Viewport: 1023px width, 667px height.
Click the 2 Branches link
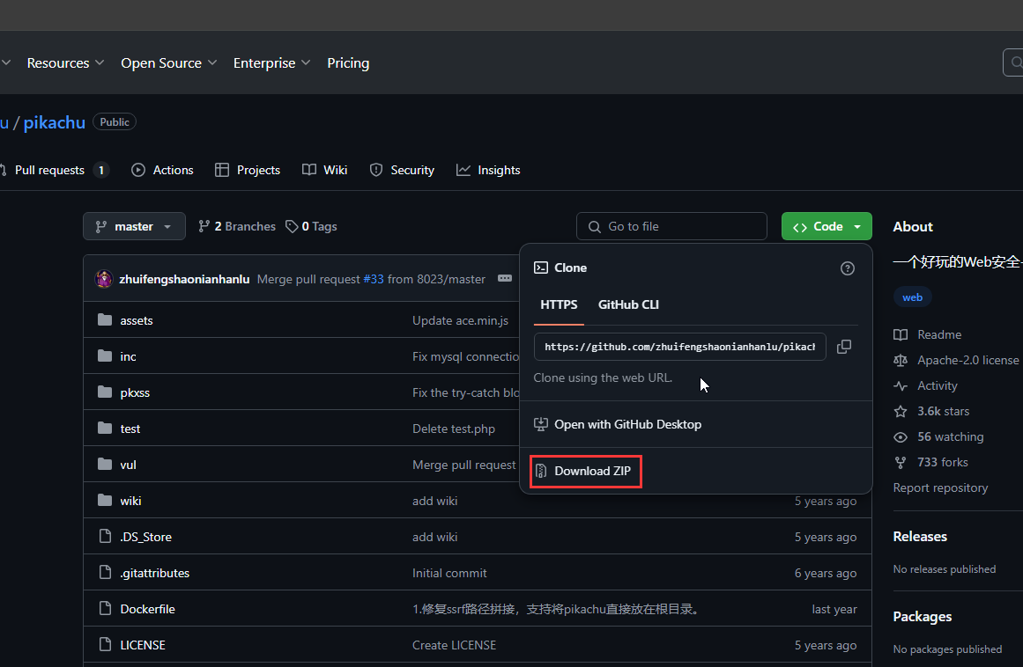237,226
